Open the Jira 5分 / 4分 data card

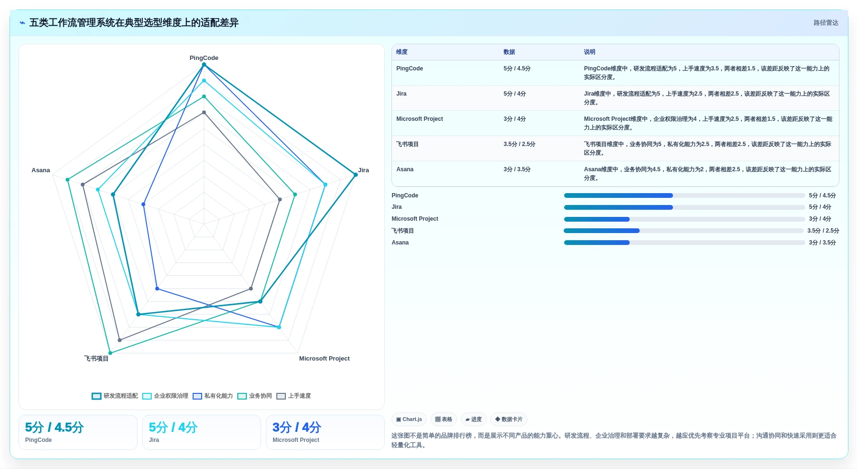202,432
